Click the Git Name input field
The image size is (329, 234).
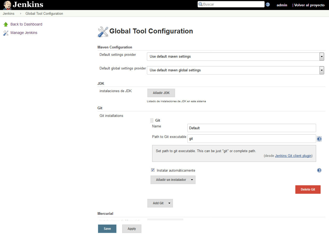pyautogui.click(x=251, y=128)
